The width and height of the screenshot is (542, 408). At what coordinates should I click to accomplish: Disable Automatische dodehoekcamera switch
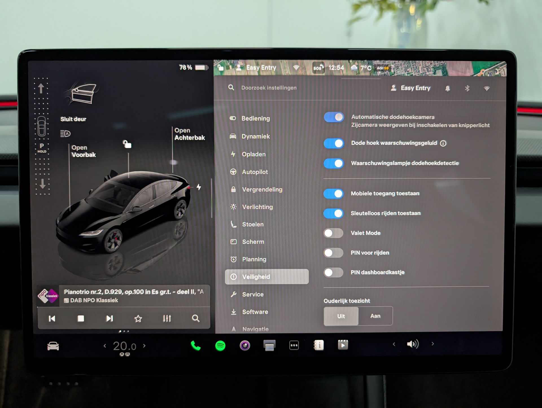point(334,117)
